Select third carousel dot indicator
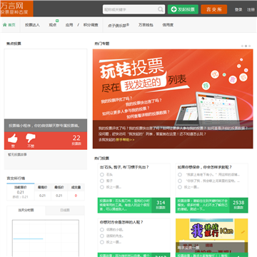This screenshot has height=257, width=257. pos(249,46)
